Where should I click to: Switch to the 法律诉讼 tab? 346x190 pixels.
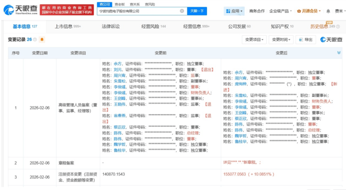point(111,27)
